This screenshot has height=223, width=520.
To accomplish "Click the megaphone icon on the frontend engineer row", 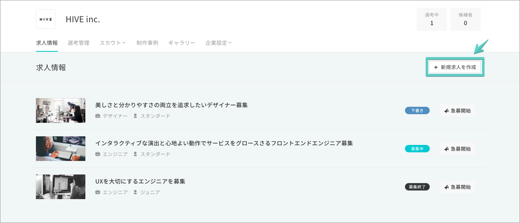I will click(x=447, y=149).
